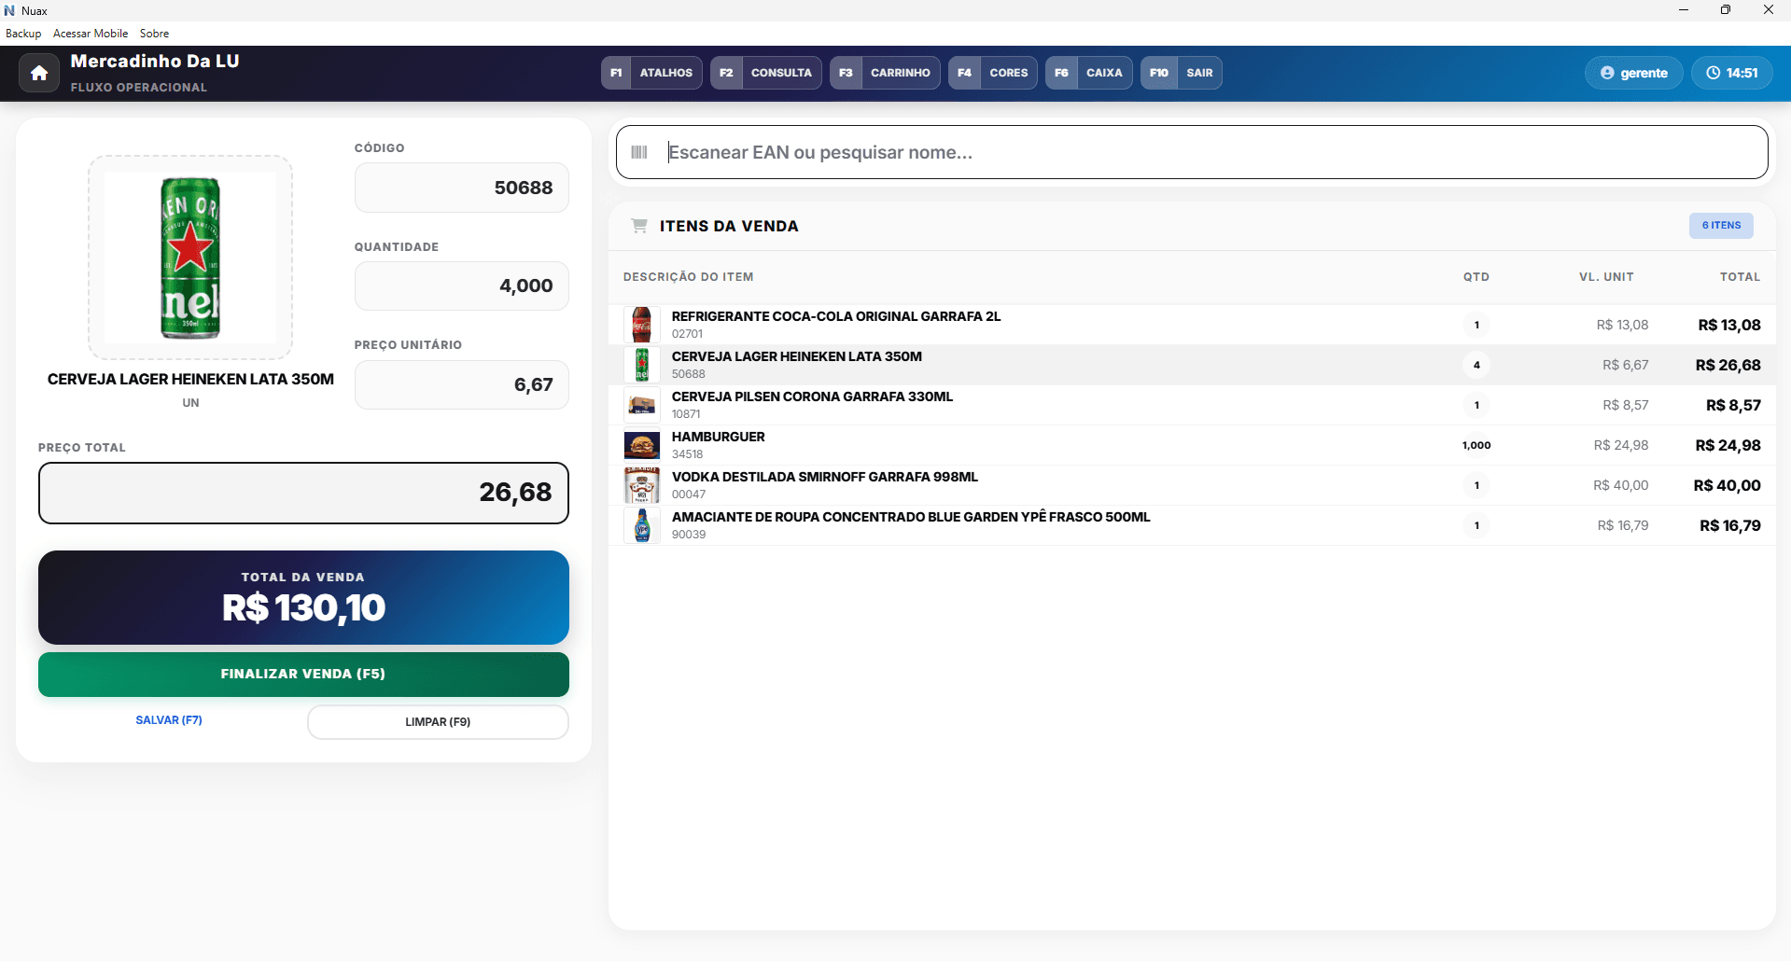Click unit price R$ 13,08 for Coca-Cola
The width and height of the screenshot is (1791, 961).
tap(1622, 325)
